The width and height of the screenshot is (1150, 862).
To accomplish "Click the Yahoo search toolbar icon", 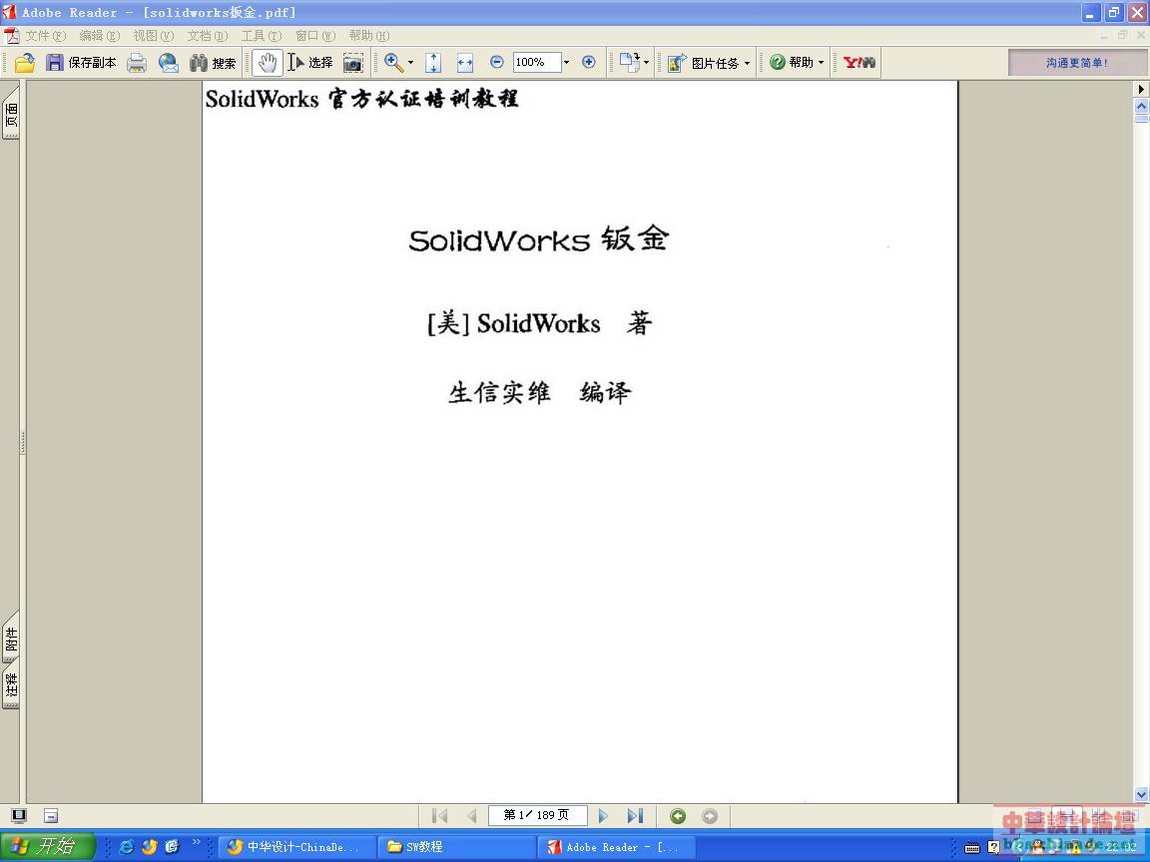I will tap(859, 63).
